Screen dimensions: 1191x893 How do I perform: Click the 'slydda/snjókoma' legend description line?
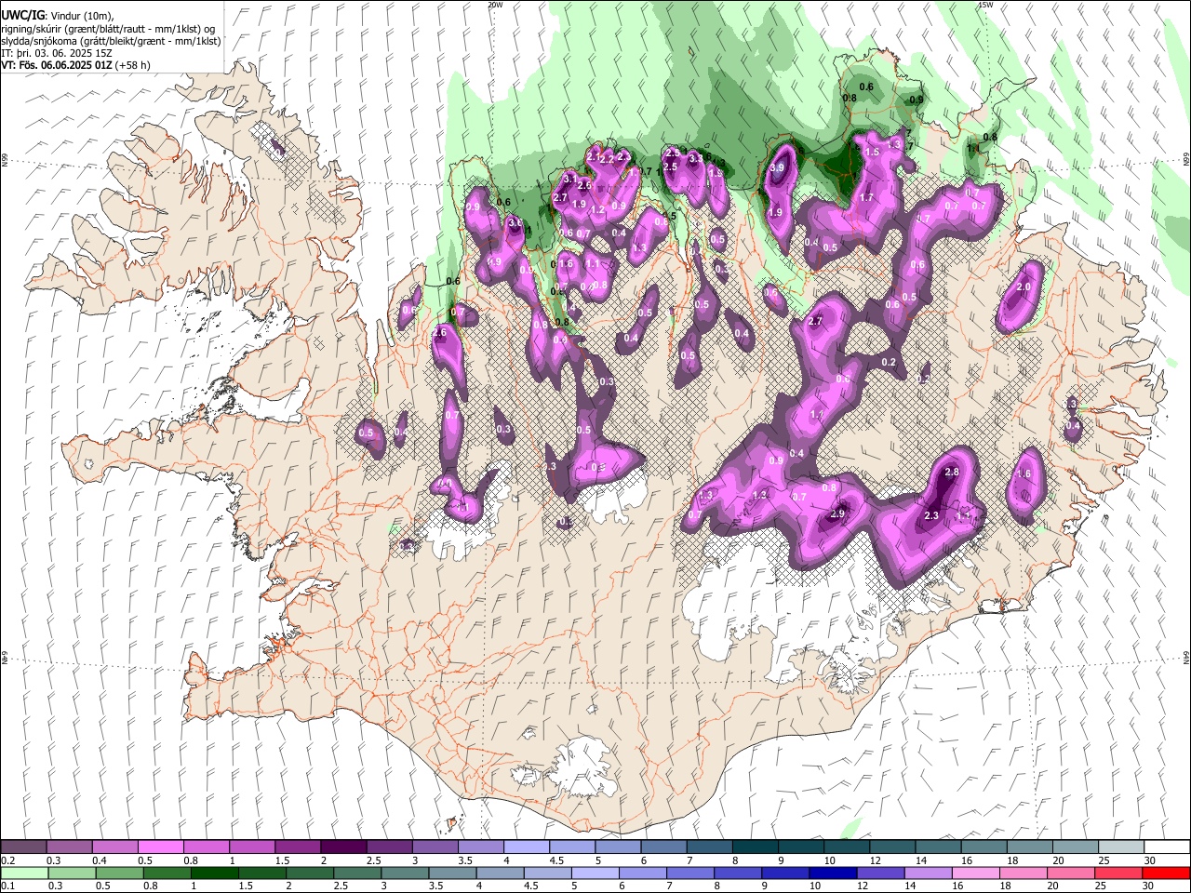pyautogui.click(x=111, y=41)
